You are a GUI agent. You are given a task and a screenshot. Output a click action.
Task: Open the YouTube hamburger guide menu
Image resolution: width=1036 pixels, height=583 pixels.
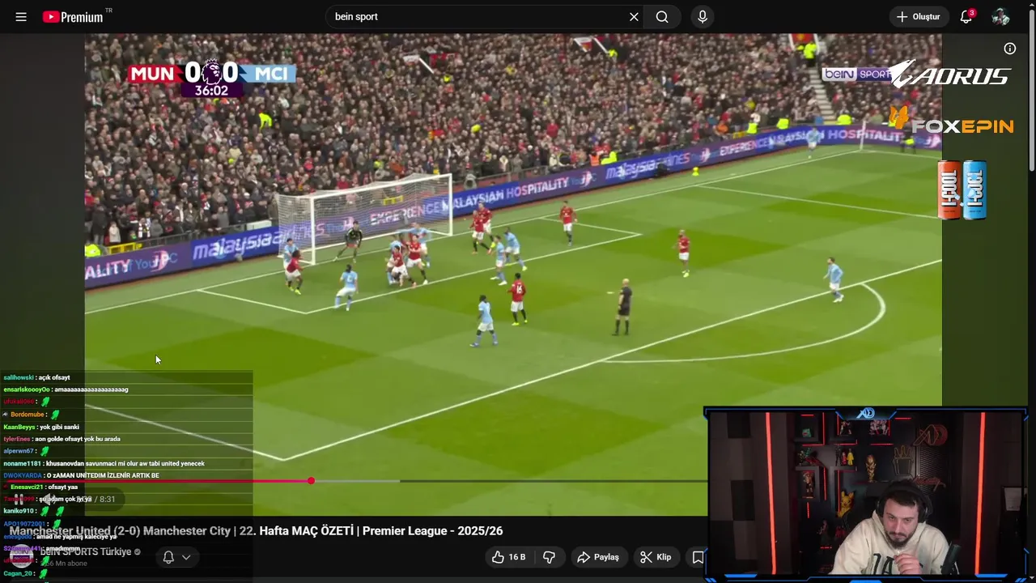[21, 16]
